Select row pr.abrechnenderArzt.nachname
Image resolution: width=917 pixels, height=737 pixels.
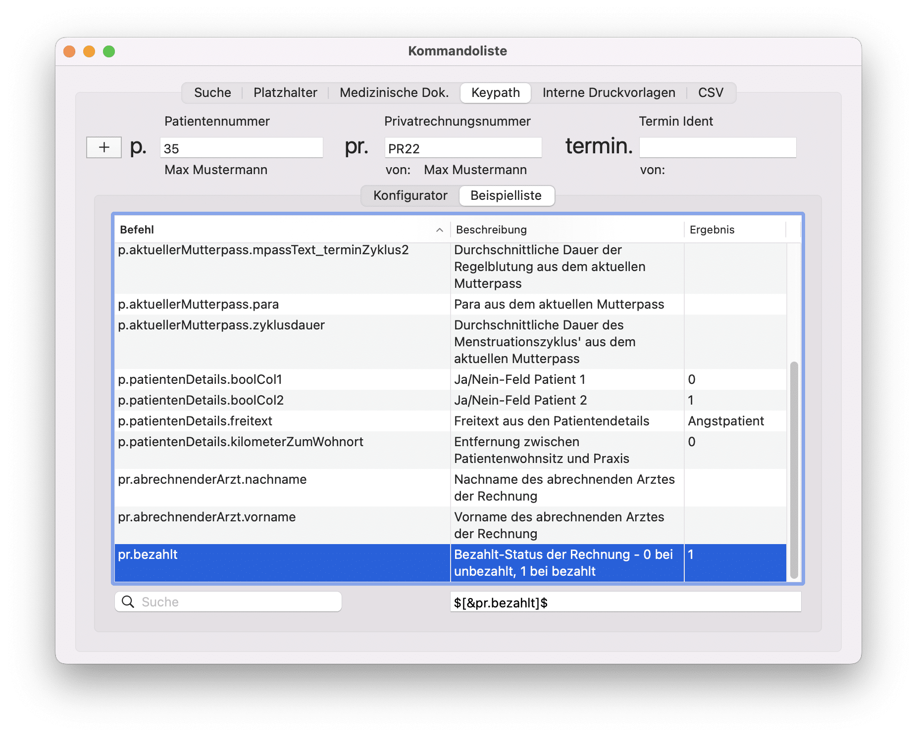pos(451,488)
